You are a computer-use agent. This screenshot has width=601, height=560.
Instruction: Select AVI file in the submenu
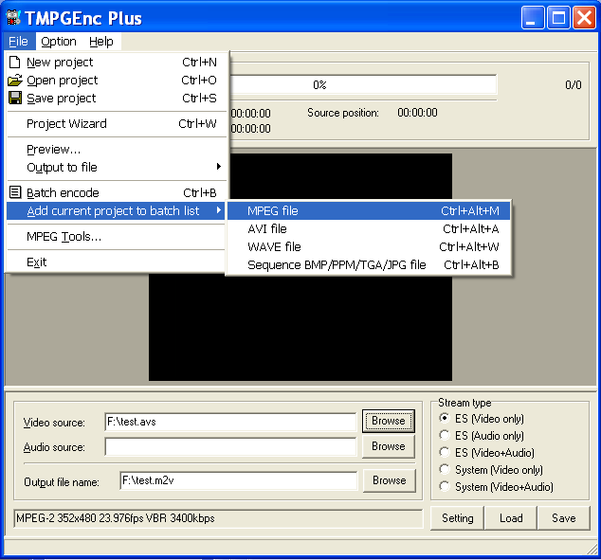(369, 228)
